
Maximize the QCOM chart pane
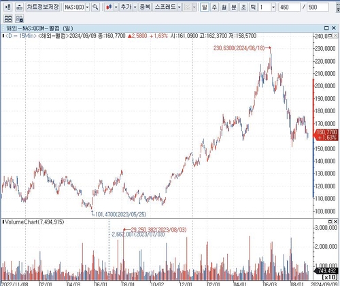326,28
